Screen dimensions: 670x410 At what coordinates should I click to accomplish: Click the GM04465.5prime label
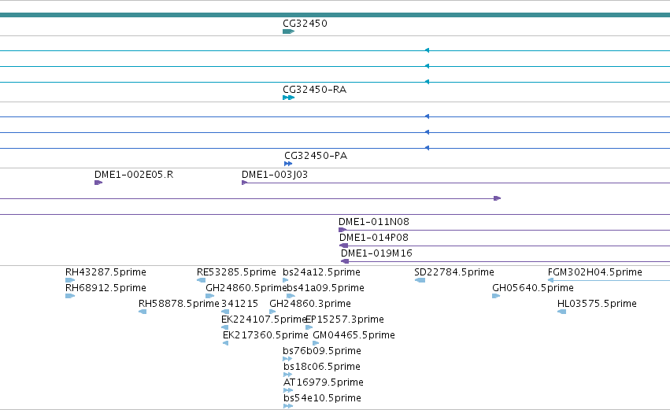coord(354,335)
